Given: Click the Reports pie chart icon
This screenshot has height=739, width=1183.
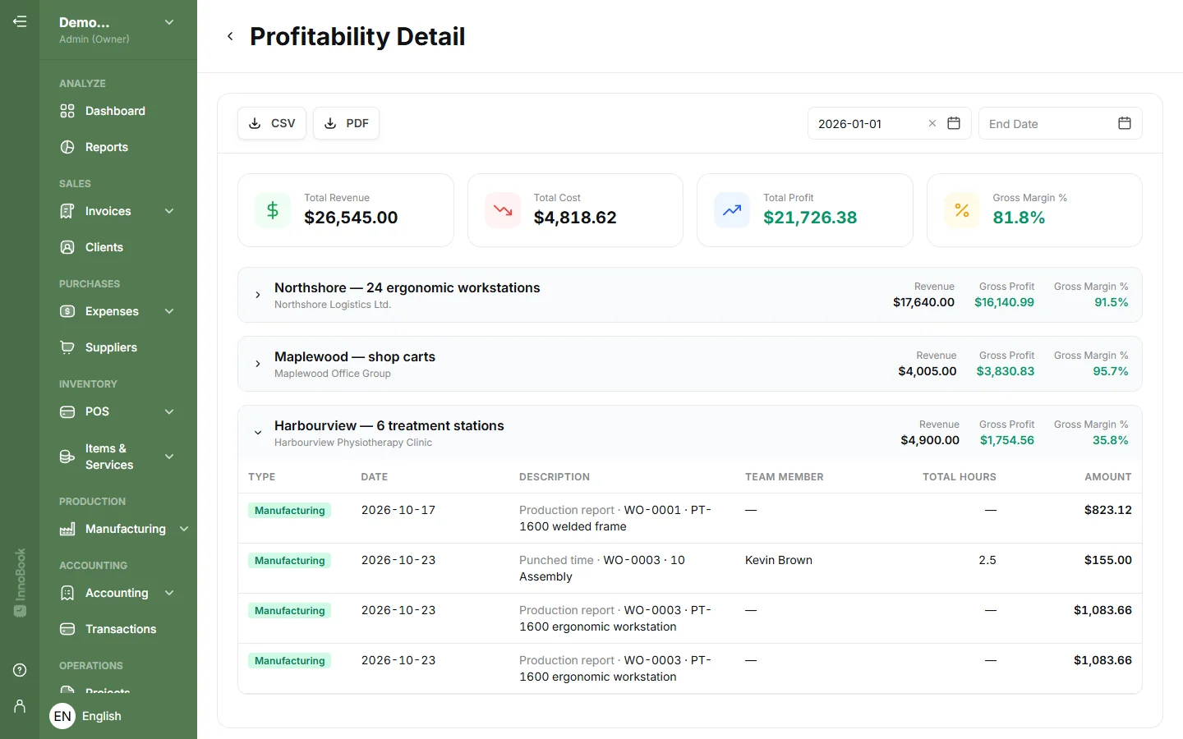Looking at the screenshot, I should 67,147.
